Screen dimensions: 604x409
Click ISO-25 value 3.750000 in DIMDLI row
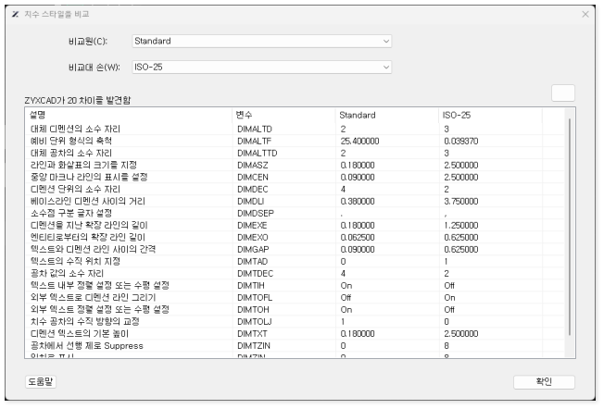pos(460,201)
